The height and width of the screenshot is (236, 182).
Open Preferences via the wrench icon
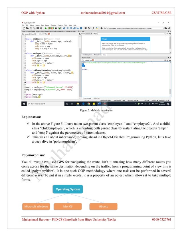click(x=93, y=28)
